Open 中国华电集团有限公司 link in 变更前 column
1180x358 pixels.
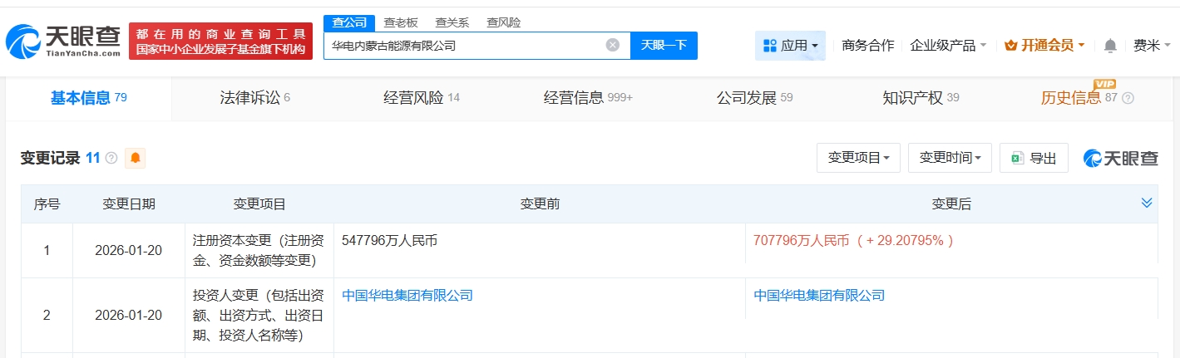407,295
